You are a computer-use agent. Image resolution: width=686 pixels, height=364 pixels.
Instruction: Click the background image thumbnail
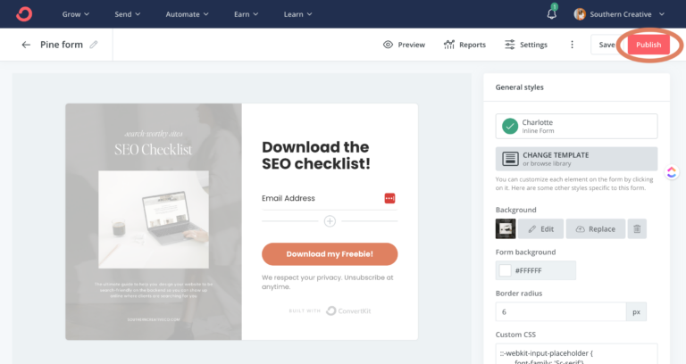click(x=506, y=229)
